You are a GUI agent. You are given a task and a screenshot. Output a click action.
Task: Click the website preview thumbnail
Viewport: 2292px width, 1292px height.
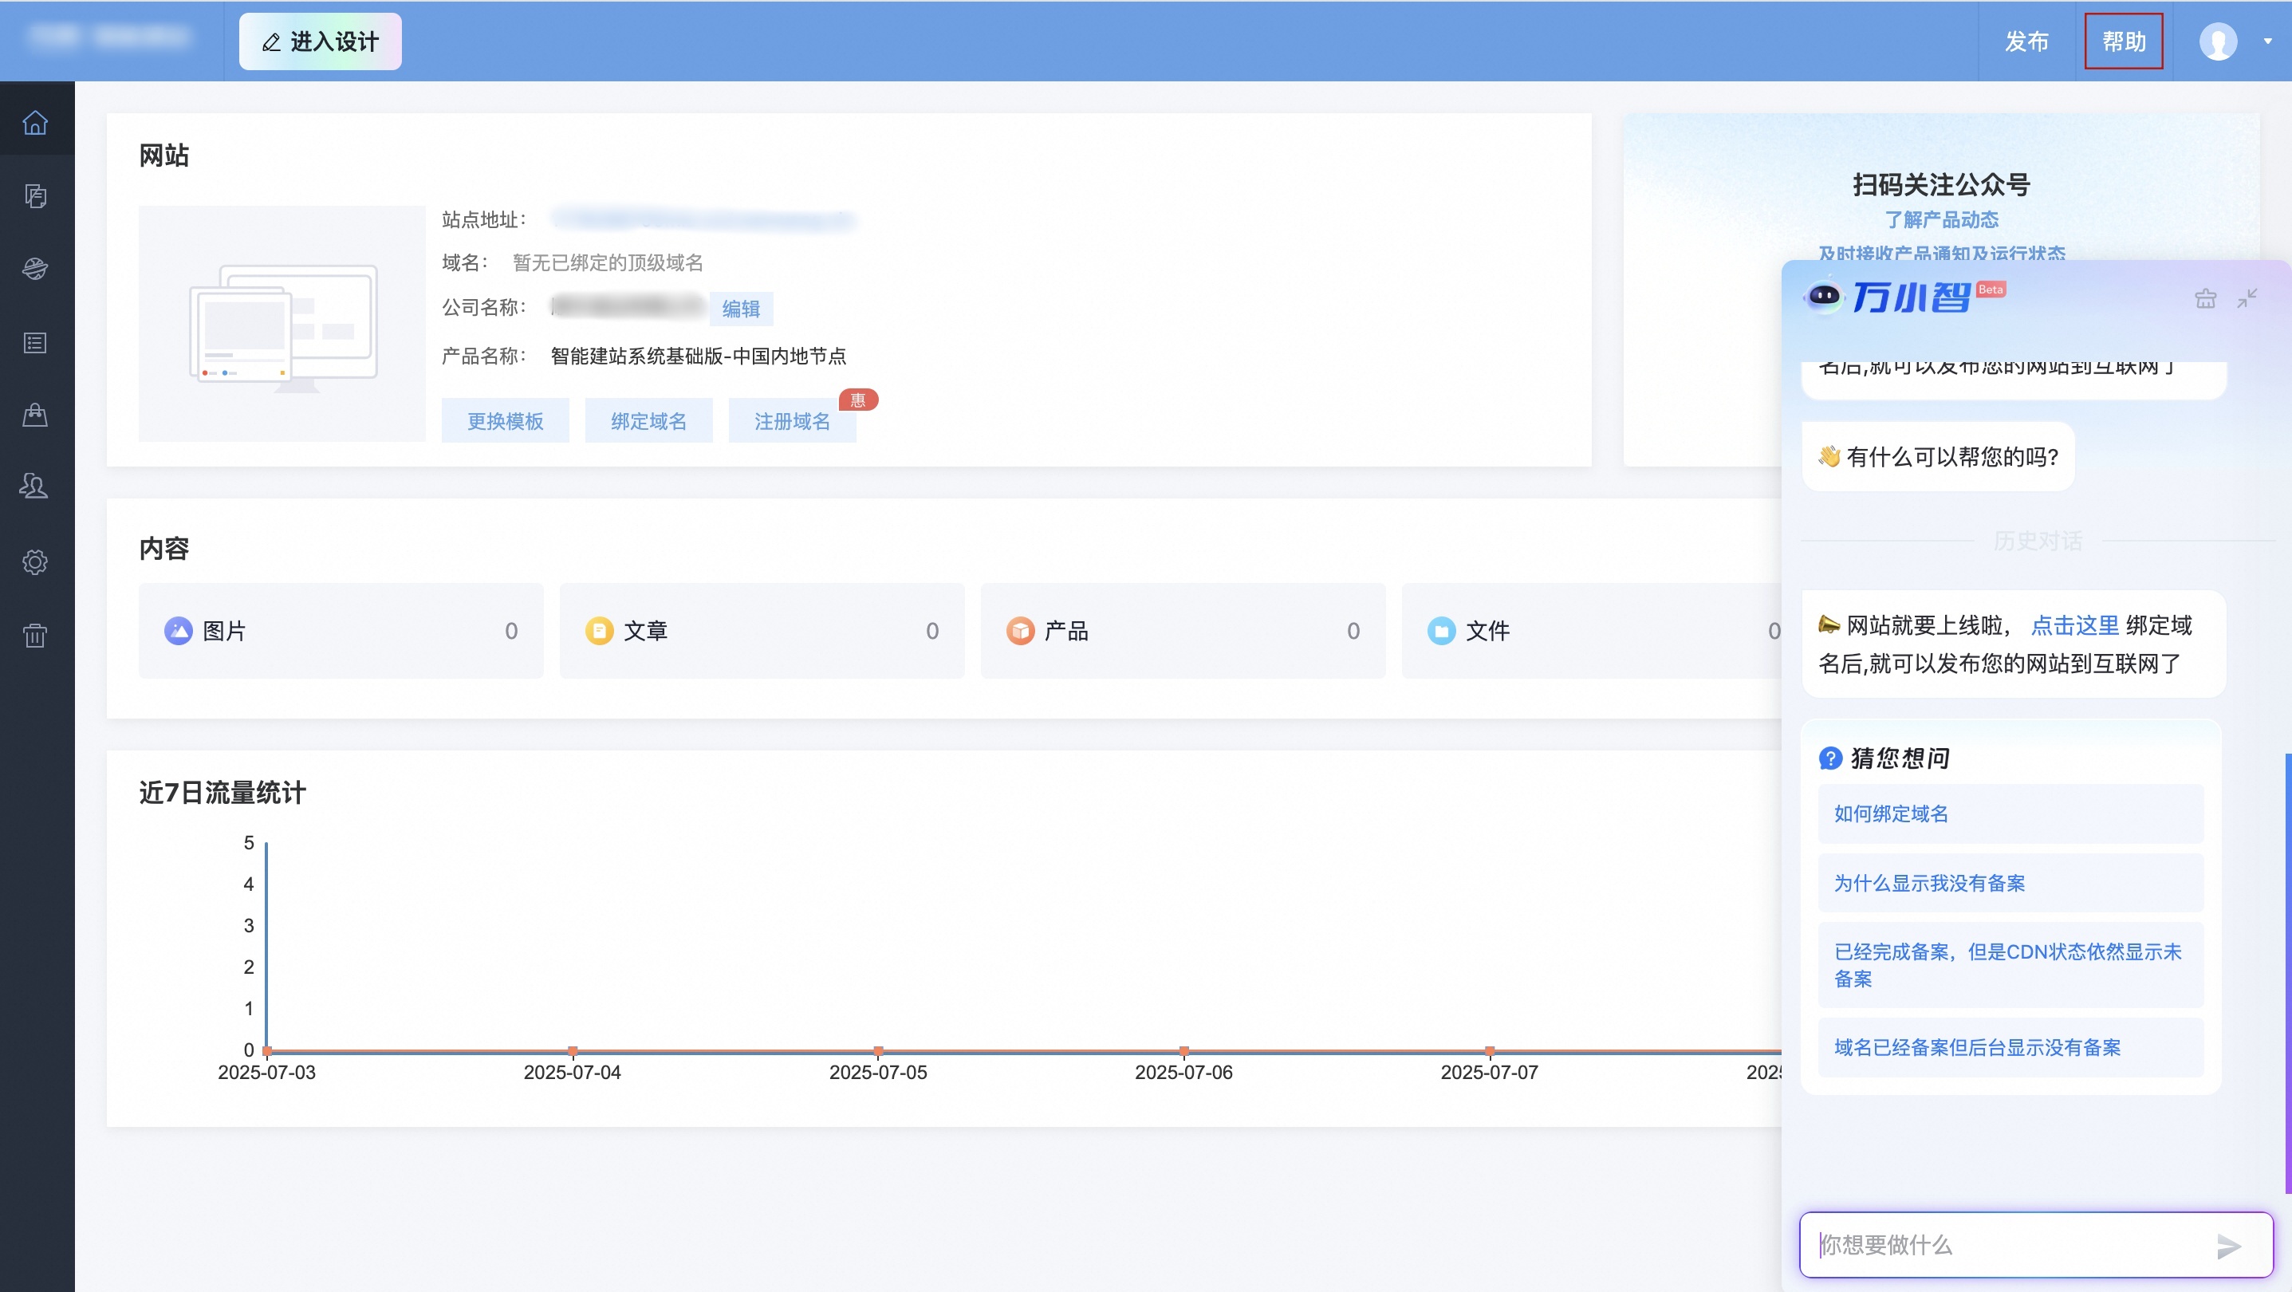pos(282,323)
